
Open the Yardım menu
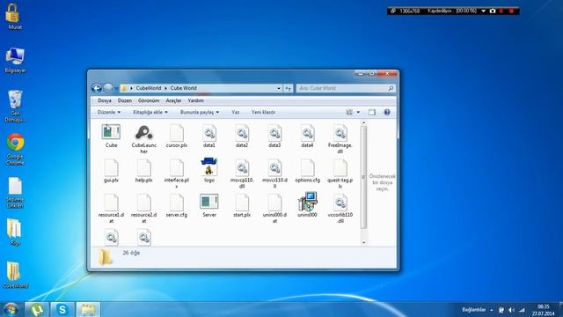tap(195, 100)
